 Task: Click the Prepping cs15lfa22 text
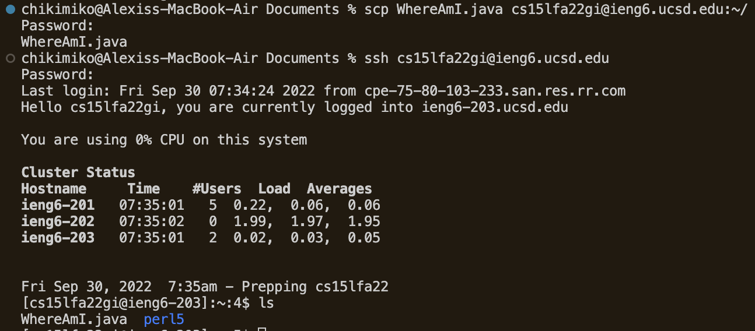point(315,287)
